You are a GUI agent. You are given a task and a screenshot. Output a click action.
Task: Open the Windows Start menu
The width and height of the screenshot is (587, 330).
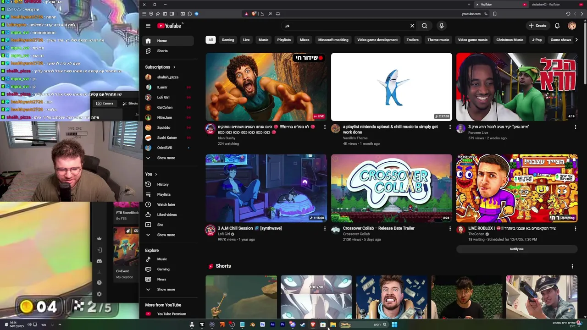pyautogui.click(x=394, y=324)
